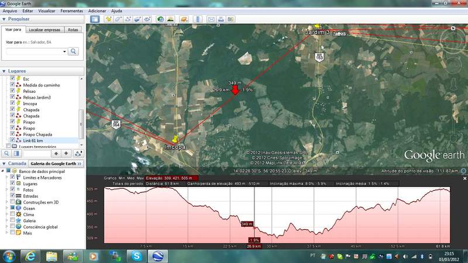Viewport: 468px width, 263px height.
Task: Expand the Ocean layer node
Action: pos(7,208)
